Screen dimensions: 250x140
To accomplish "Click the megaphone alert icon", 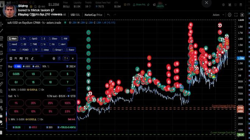I will point(154,5).
